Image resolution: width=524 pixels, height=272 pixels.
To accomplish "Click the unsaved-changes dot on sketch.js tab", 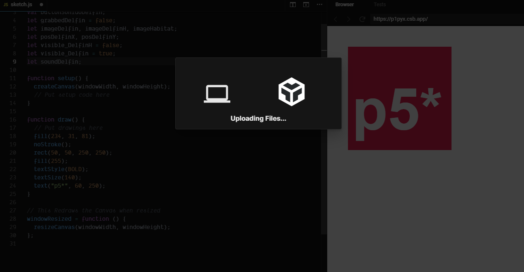I will (x=41, y=5).
